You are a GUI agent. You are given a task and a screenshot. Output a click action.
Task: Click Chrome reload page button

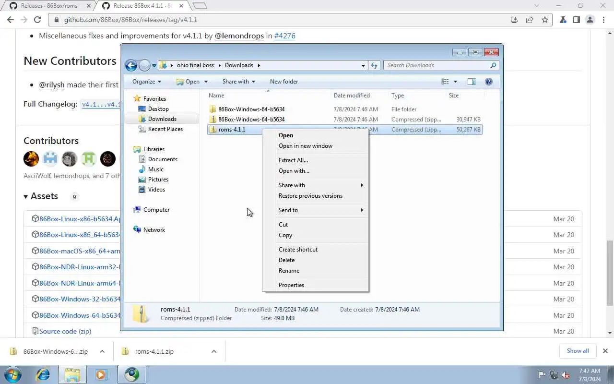coord(37,20)
